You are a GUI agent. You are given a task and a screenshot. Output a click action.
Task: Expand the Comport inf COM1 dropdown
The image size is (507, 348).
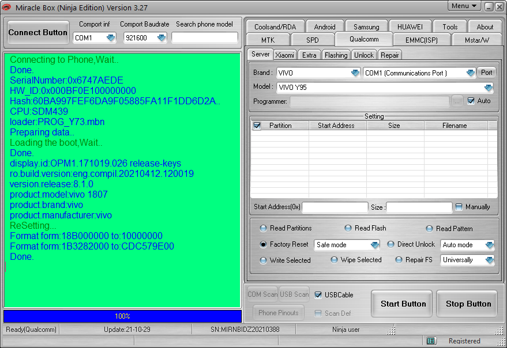tap(111, 38)
